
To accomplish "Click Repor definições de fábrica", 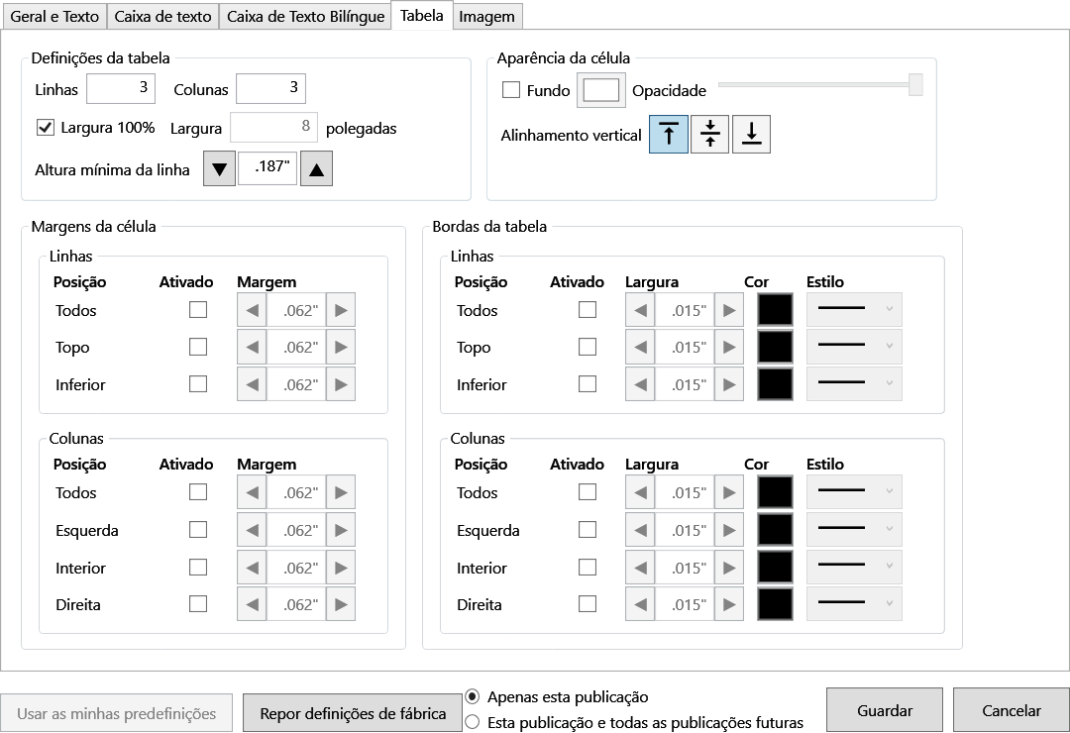I will [352, 713].
